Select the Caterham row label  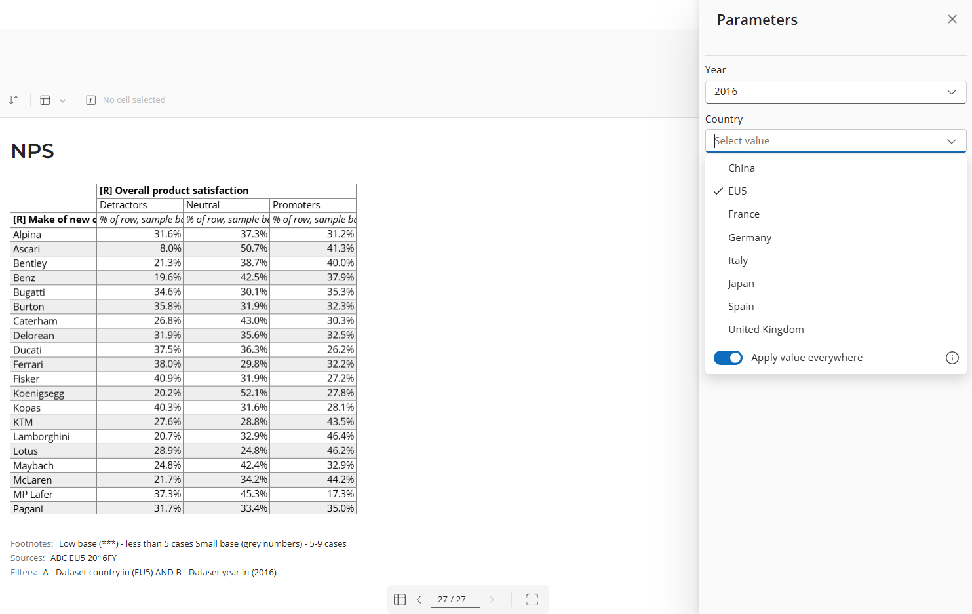tap(54, 321)
